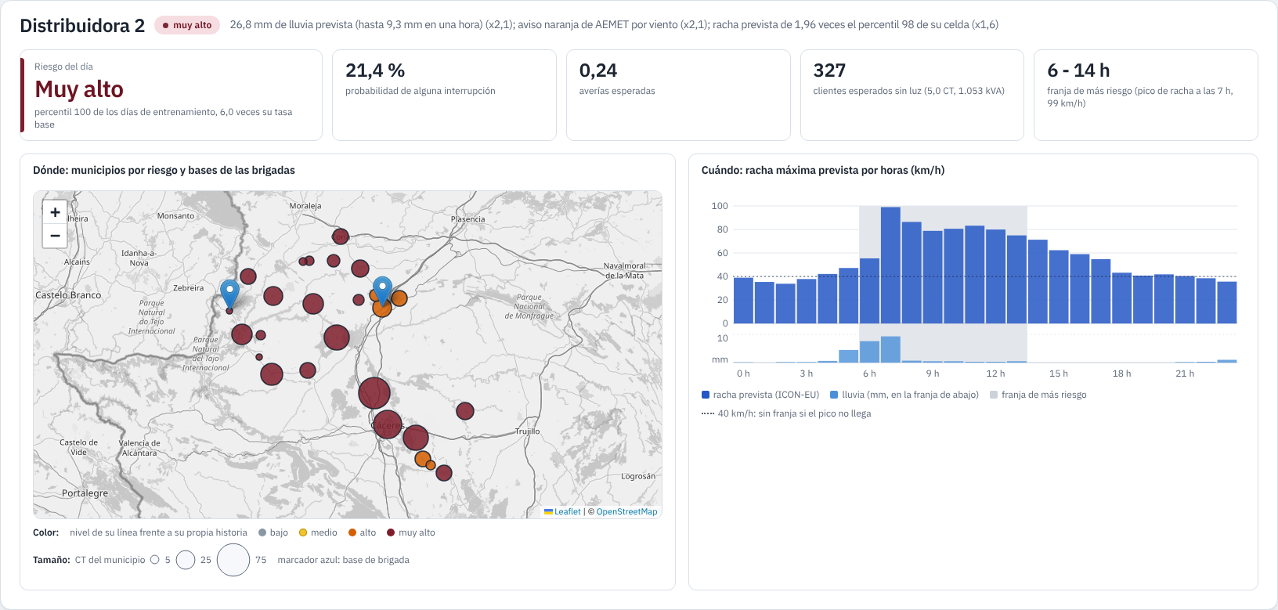The width and height of the screenshot is (1278, 610).
Task: Click the tallest rain bar at 7 h
Action: 890,349
